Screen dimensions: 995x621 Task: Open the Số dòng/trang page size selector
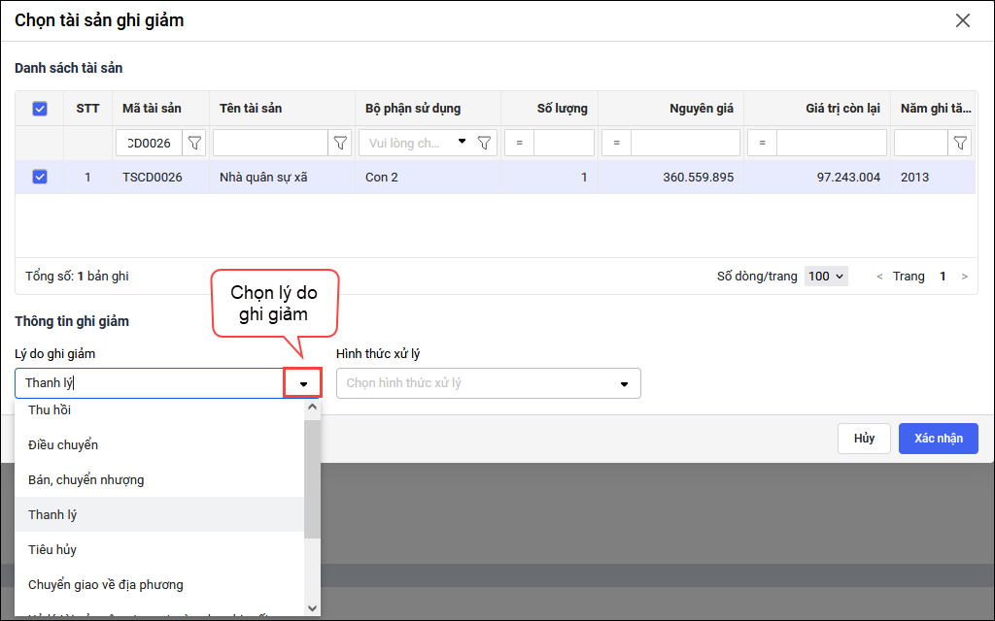pos(827,277)
